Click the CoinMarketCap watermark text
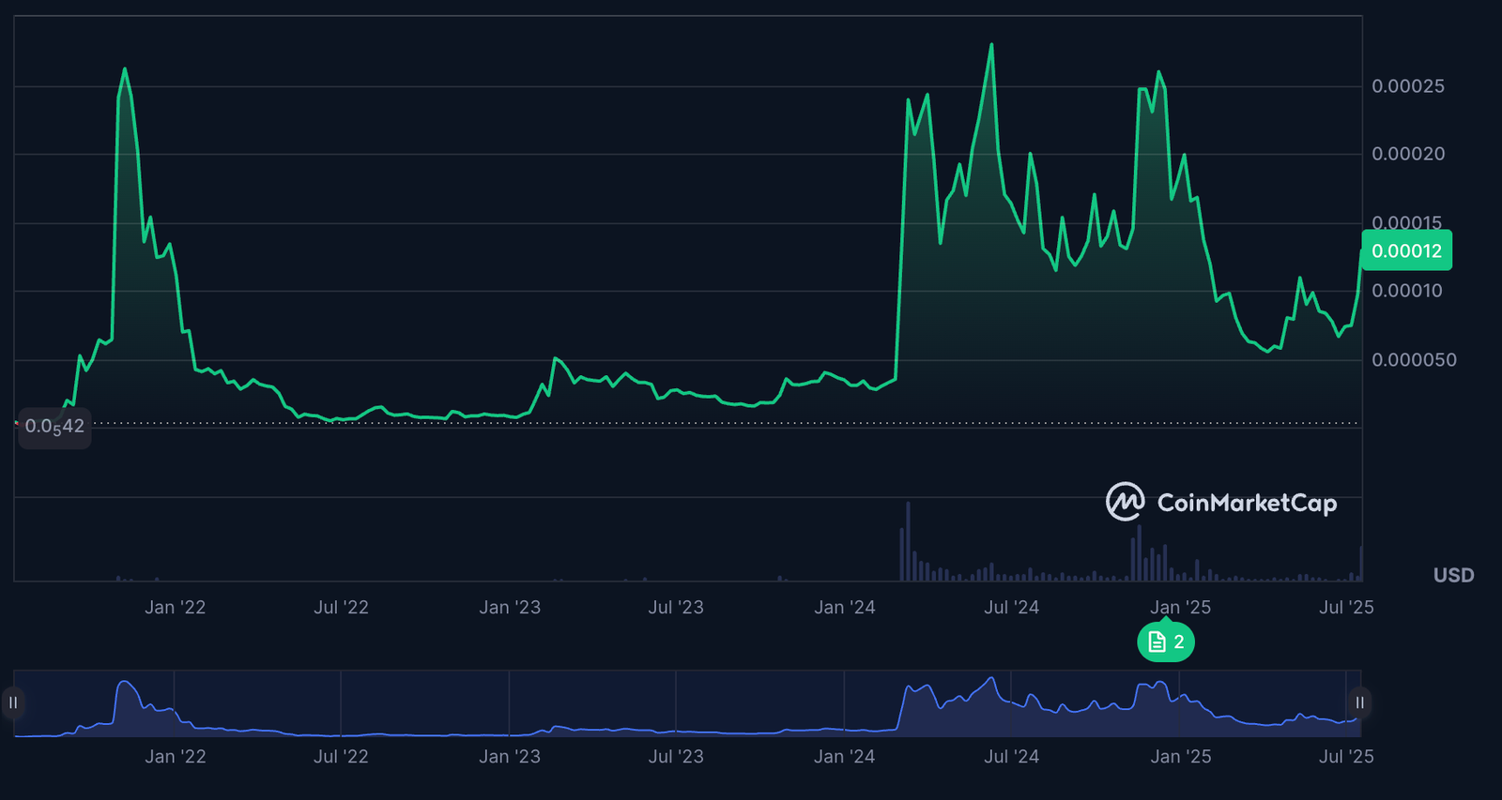This screenshot has height=800, width=1502. coord(1247,504)
